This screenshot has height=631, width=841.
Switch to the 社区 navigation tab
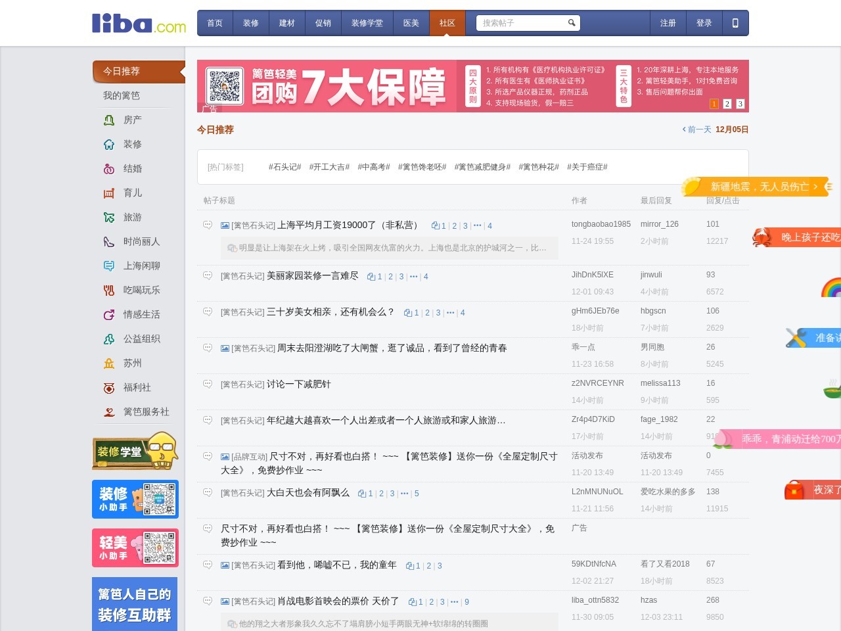click(447, 22)
